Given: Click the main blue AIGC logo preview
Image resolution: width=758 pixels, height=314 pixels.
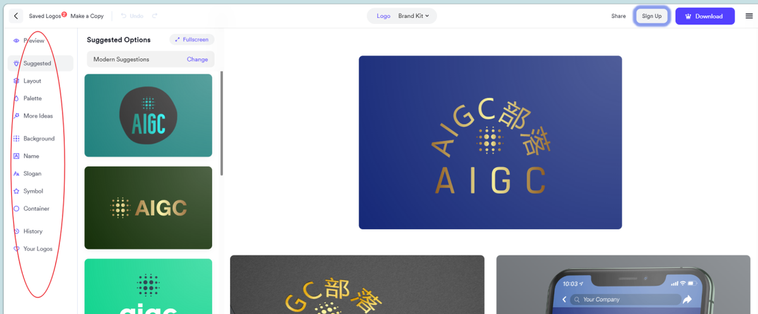Looking at the screenshot, I should [x=490, y=142].
